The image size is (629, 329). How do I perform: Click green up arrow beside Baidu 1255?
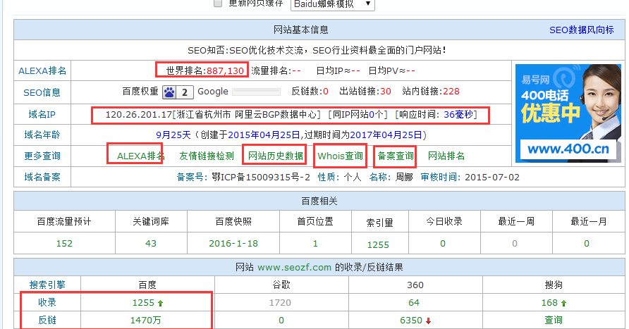pos(159,303)
